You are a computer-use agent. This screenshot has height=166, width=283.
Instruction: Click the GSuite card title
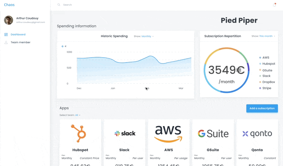tap(213, 150)
